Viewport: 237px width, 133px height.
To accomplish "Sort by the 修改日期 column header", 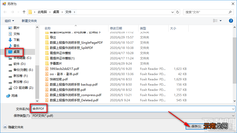I will 116,28.
